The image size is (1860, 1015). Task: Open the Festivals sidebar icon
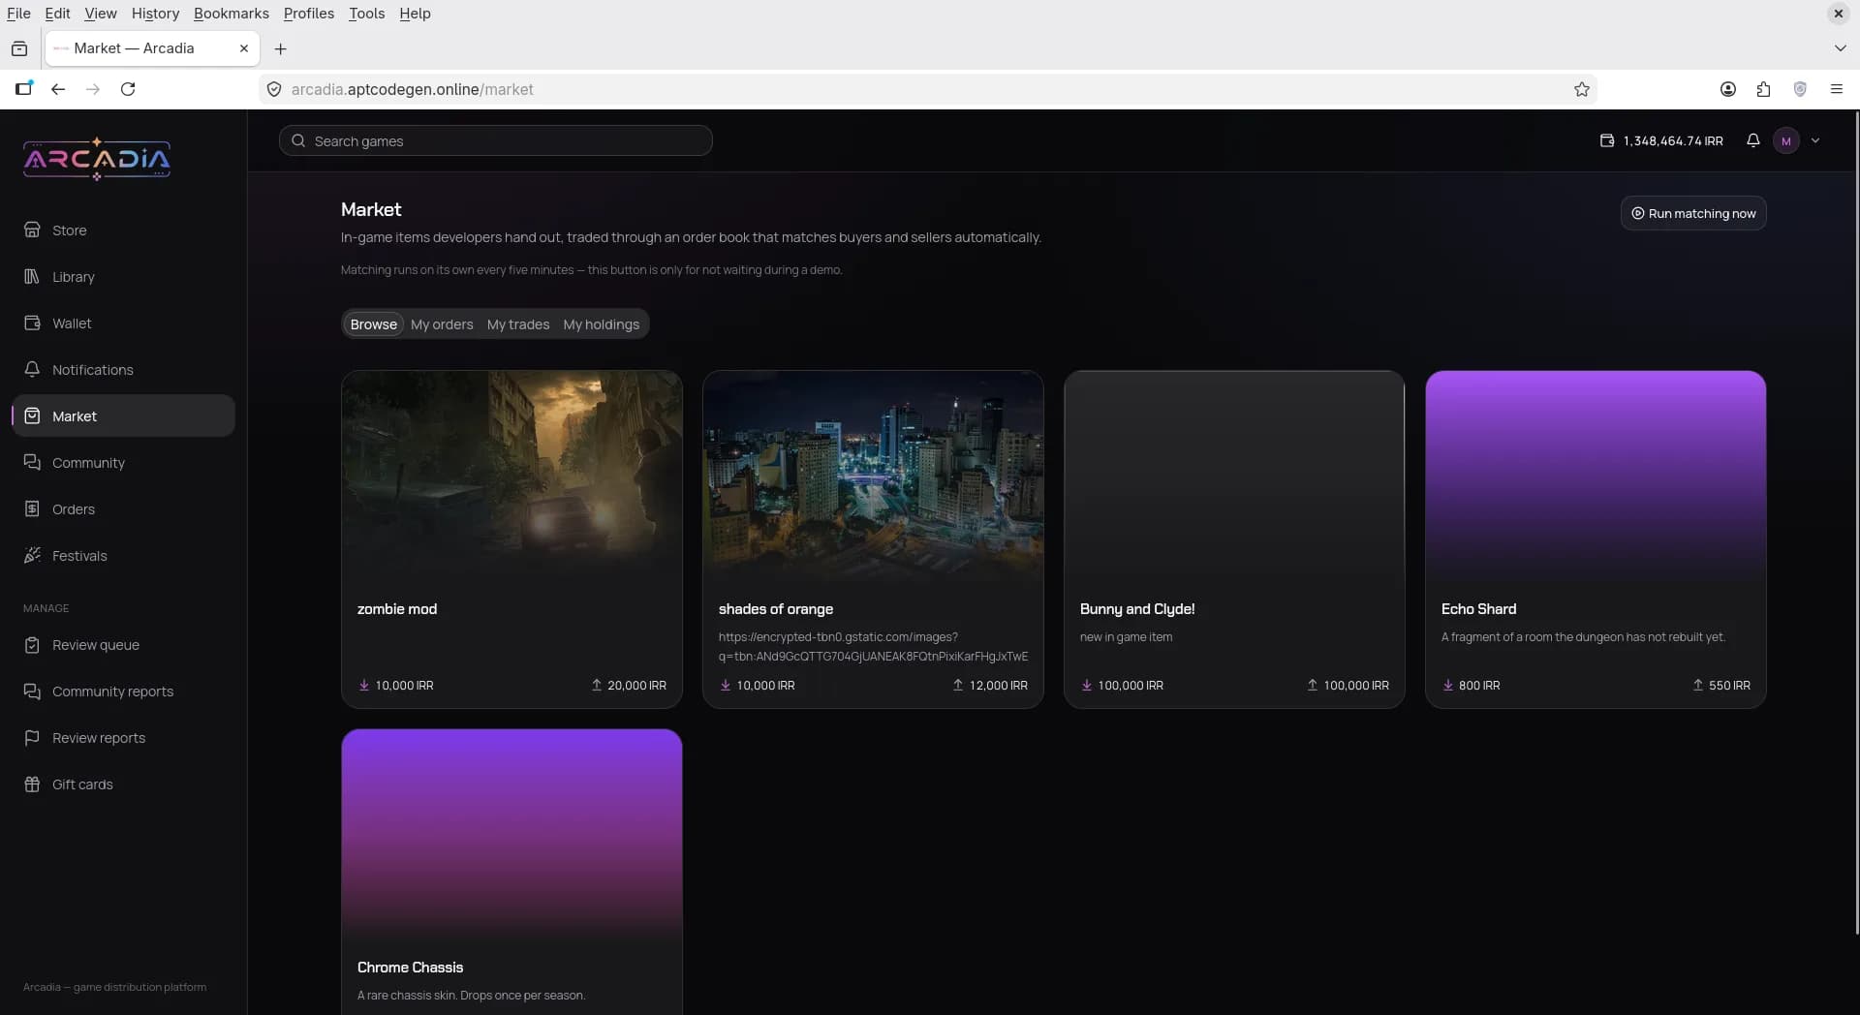pyautogui.click(x=32, y=555)
